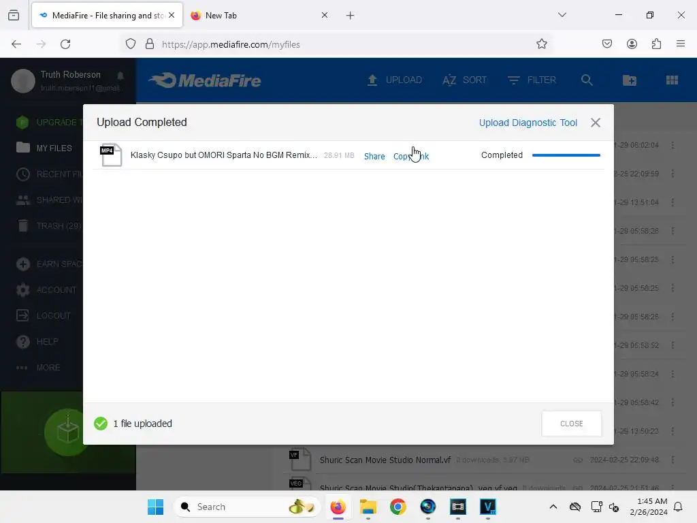Click EARN SPACE plus icon
The image size is (697, 523).
coord(22,264)
